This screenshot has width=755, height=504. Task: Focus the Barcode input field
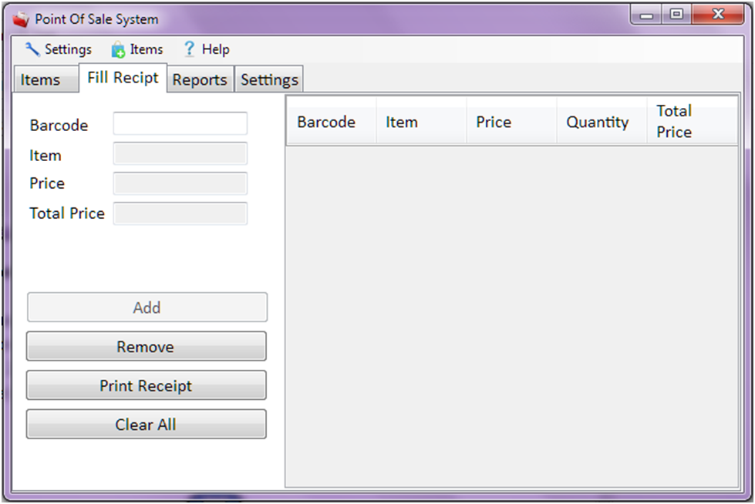click(x=180, y=124)
